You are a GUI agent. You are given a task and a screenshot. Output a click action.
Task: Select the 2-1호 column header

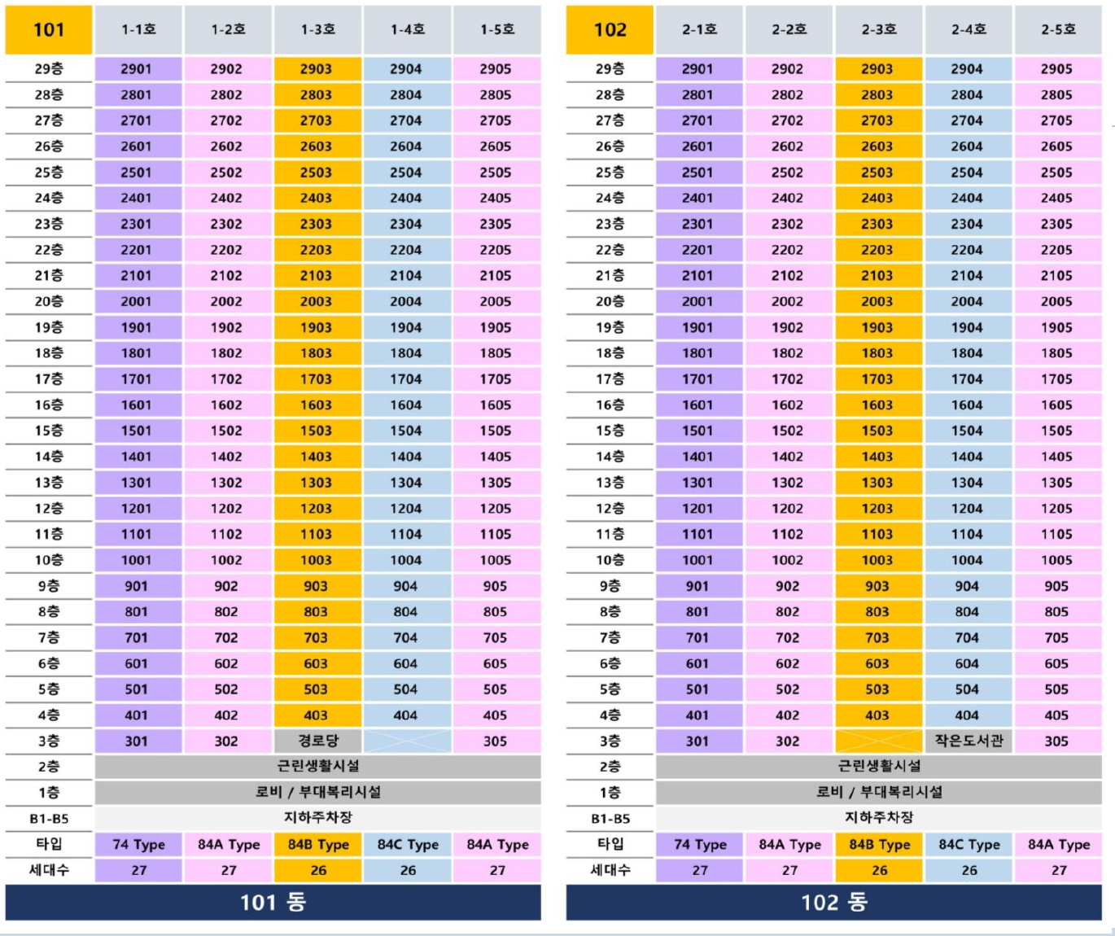point(699,30)
